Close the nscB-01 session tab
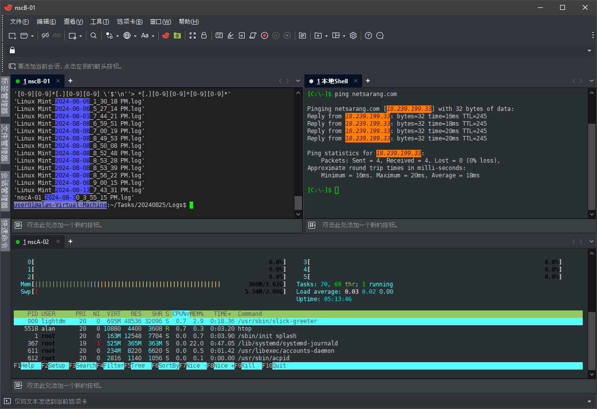This screenshot has height=409, width=597. tap(58, 81)
